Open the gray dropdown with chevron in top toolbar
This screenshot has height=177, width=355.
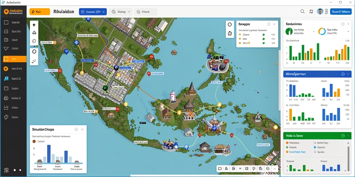(x=121, y=12)
